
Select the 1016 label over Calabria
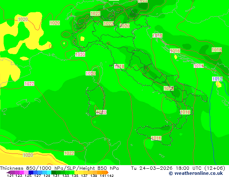pos(185,112)
